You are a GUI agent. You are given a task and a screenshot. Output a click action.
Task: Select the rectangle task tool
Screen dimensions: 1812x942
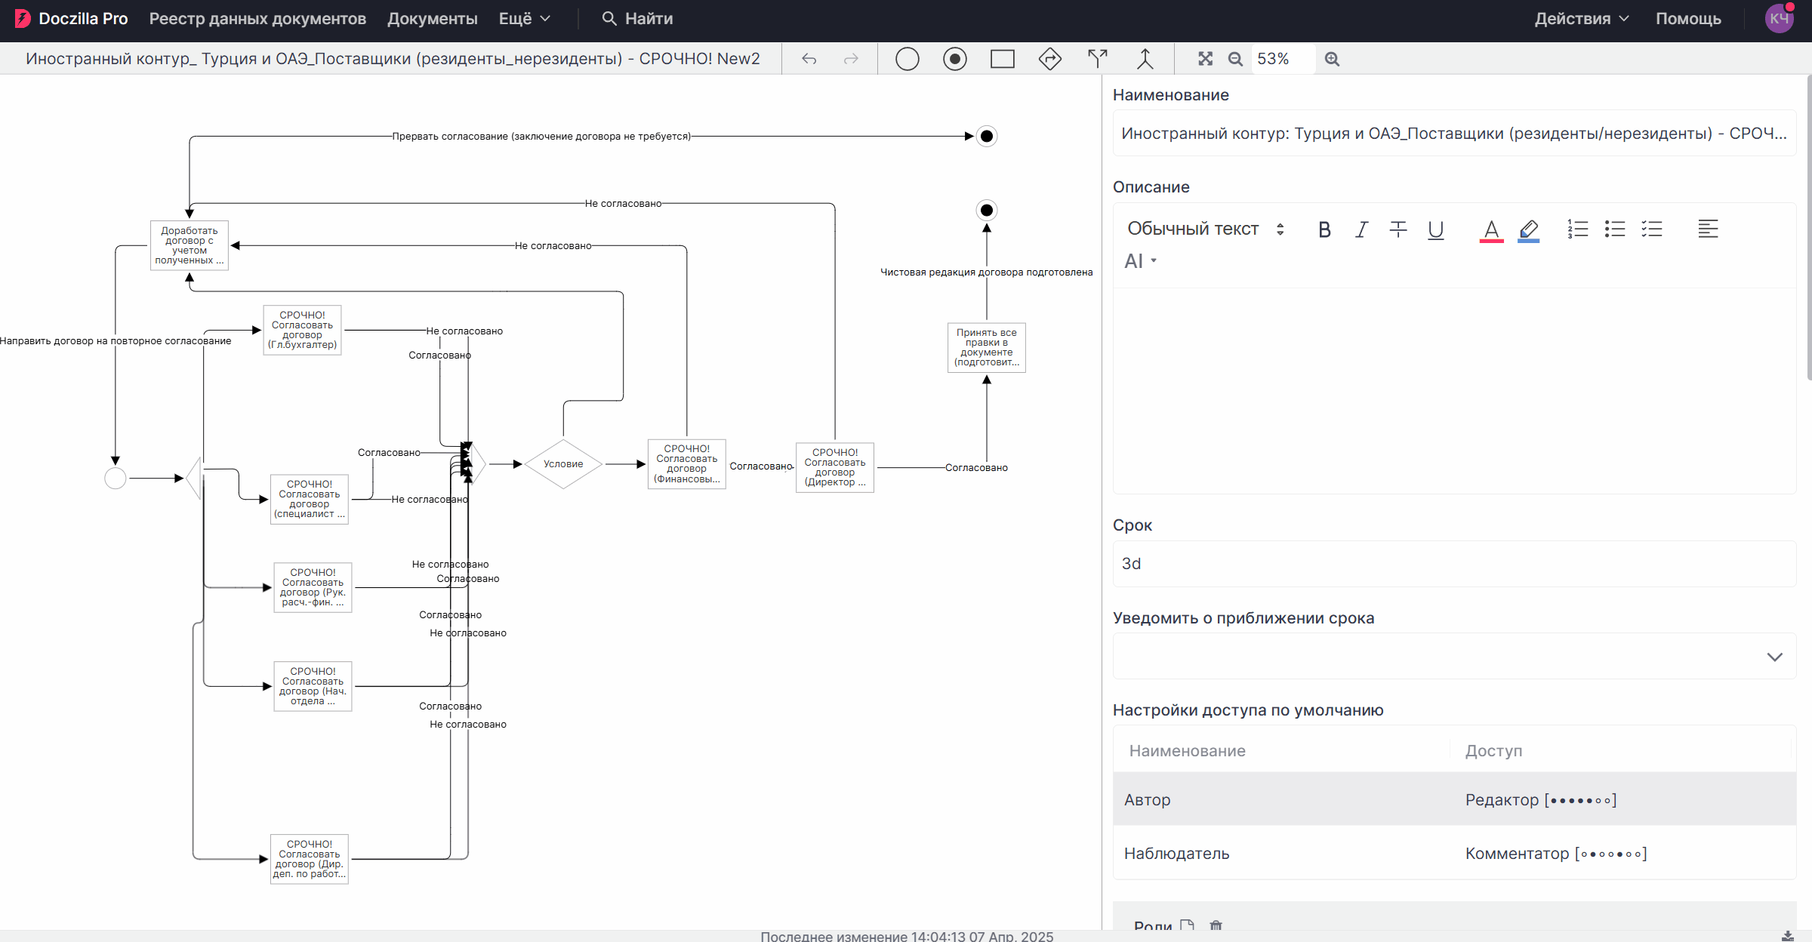(x=1002, y=59)
